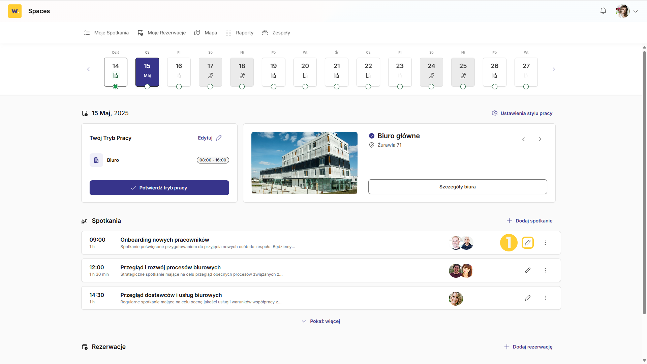Viewport: 647px width, 364px height.
Task: Click the Żurawia 71 location pin icon
Action: [372, 145]
